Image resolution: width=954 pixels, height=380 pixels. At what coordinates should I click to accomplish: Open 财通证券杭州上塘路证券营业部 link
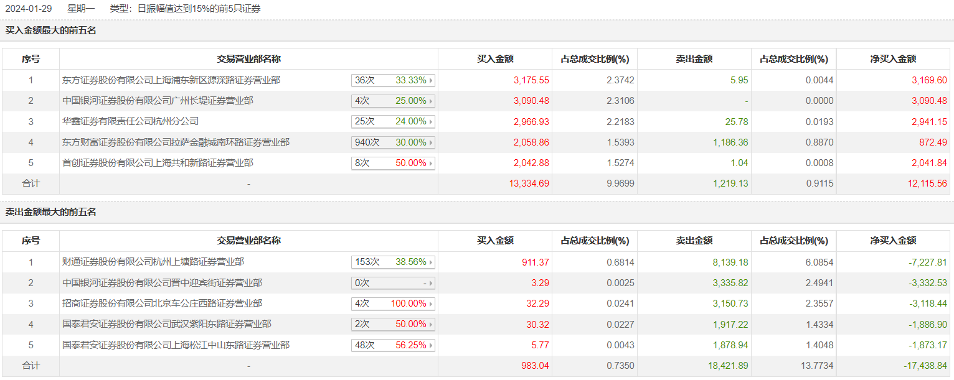point(153,262)
